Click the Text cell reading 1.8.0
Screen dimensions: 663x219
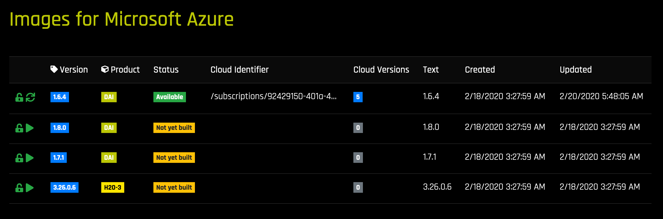(431, 127)
